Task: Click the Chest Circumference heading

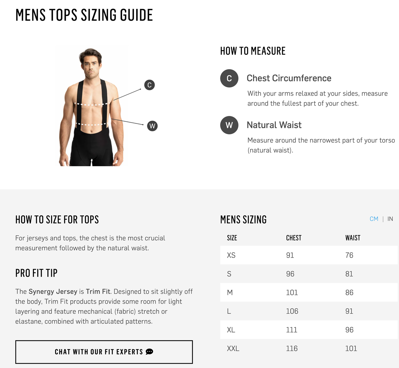Action: (289, 78)
